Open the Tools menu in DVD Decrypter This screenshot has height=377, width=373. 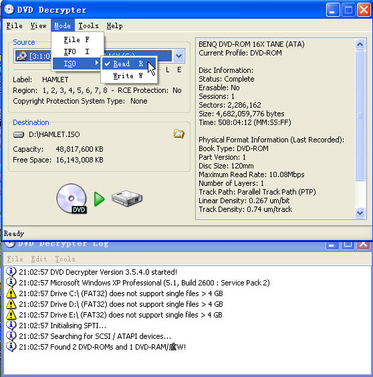tap(88, 25)
